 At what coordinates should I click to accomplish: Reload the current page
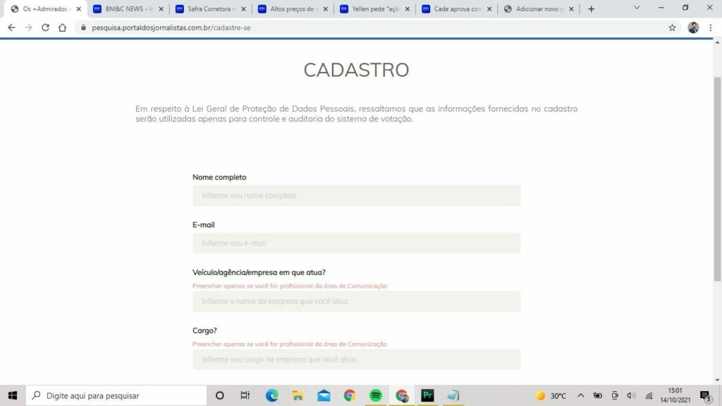click(x=45, y=27)
